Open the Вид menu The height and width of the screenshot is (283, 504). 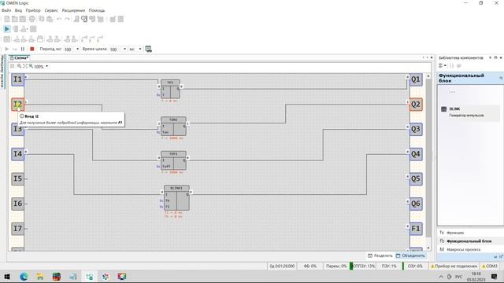(18, 10)
